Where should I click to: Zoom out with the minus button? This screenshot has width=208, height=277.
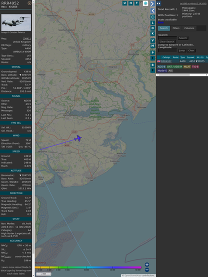click(x=147, y=270)
